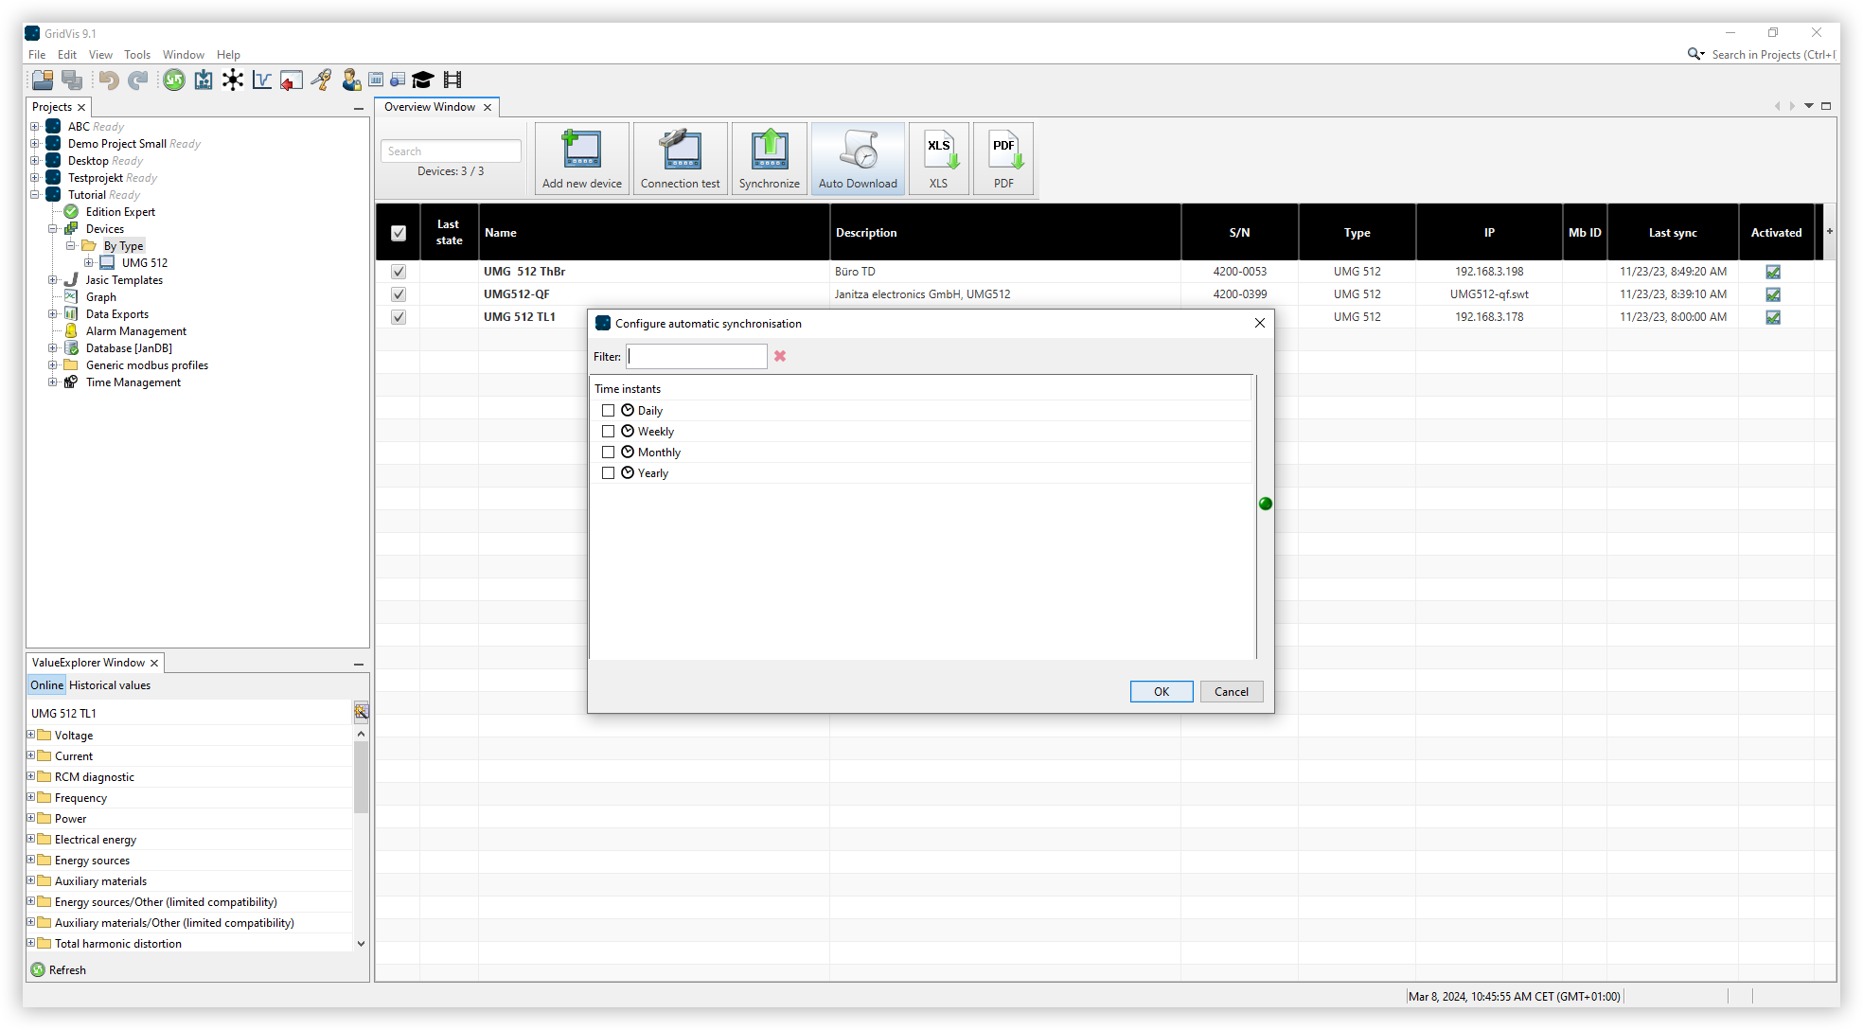
Task: Switch to the Historical values tab
Action: point(109,684)
